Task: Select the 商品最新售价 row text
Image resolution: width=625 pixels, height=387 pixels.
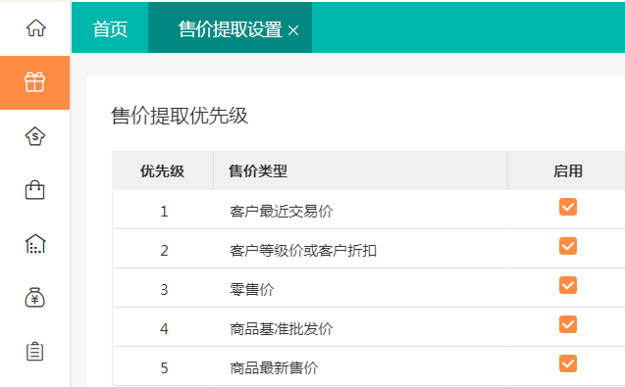Action: [274, 367]
